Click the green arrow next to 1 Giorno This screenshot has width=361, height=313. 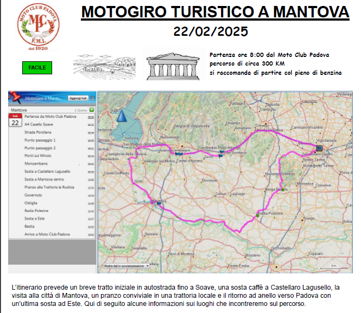pyautogui.click(x=92, y=110)
